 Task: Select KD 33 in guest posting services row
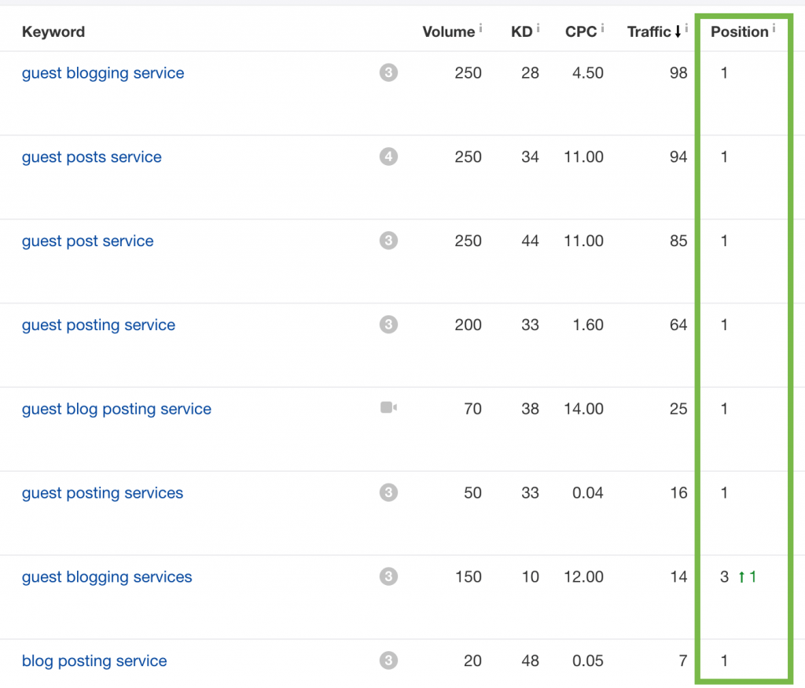click(x=531, y=493)
